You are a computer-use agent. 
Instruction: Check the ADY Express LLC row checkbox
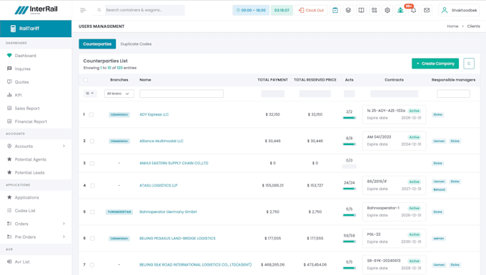pos(91,114)
